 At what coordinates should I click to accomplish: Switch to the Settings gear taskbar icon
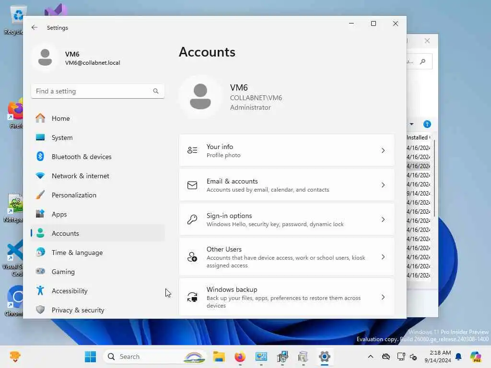click(325, 356)
